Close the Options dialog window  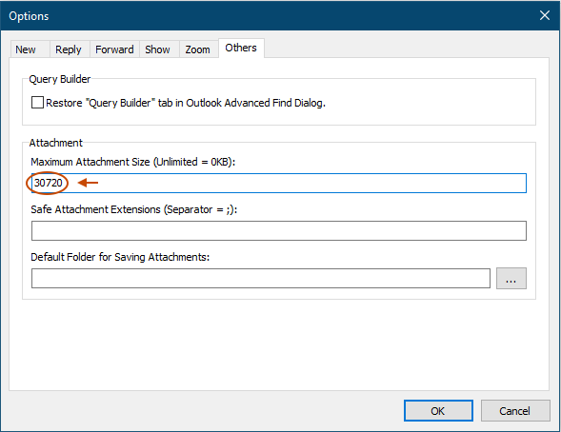545,15
